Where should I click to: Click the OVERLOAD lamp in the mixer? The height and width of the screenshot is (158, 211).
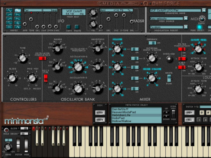click(x=169, y=59)
